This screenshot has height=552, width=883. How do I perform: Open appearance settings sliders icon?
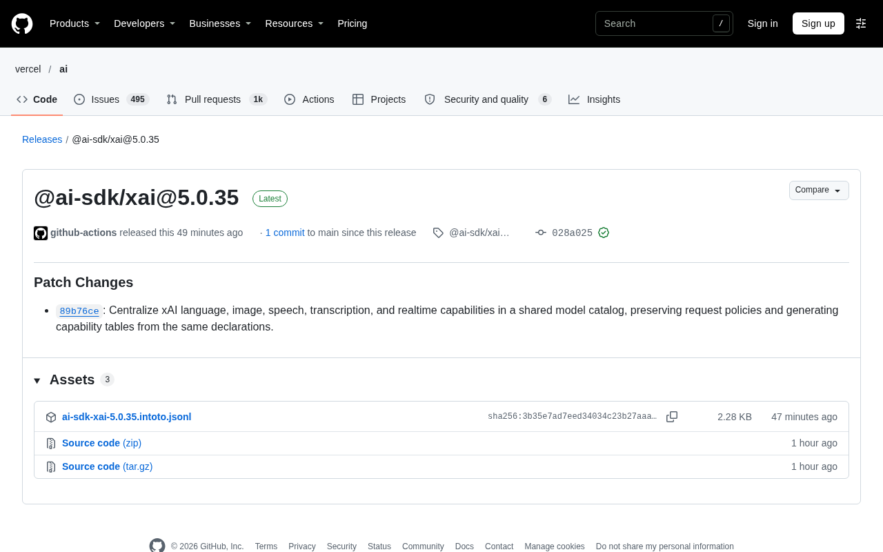(861, 23)
